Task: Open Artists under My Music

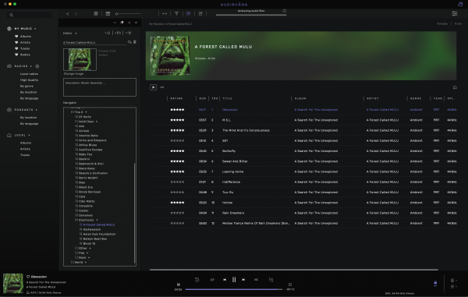Action: click(25, 42)
